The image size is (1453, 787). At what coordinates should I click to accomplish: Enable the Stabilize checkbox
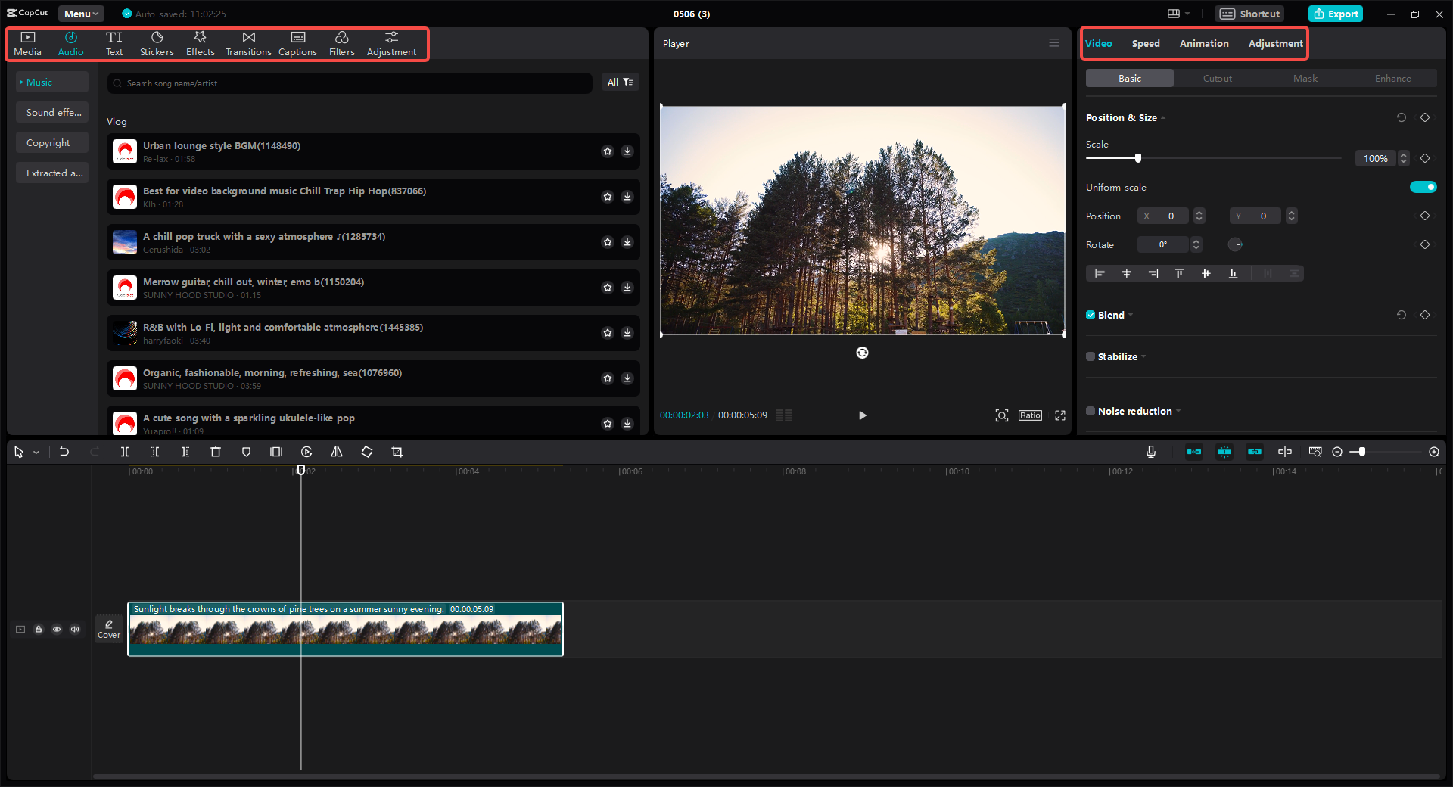pyautogui.click(x=1091, y=356)
